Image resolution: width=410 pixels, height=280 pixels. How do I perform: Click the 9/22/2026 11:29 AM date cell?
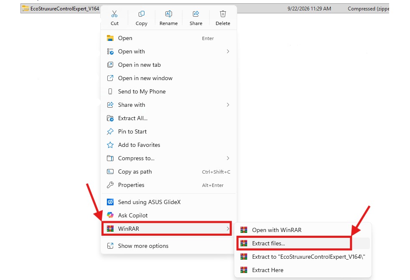tap(309, 9)
